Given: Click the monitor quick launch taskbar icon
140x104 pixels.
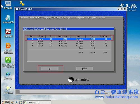Looking at the screenshot, I should (17, 102).
